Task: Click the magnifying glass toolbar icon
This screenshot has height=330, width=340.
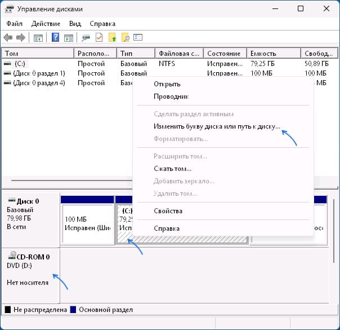Action: [126, 38]
